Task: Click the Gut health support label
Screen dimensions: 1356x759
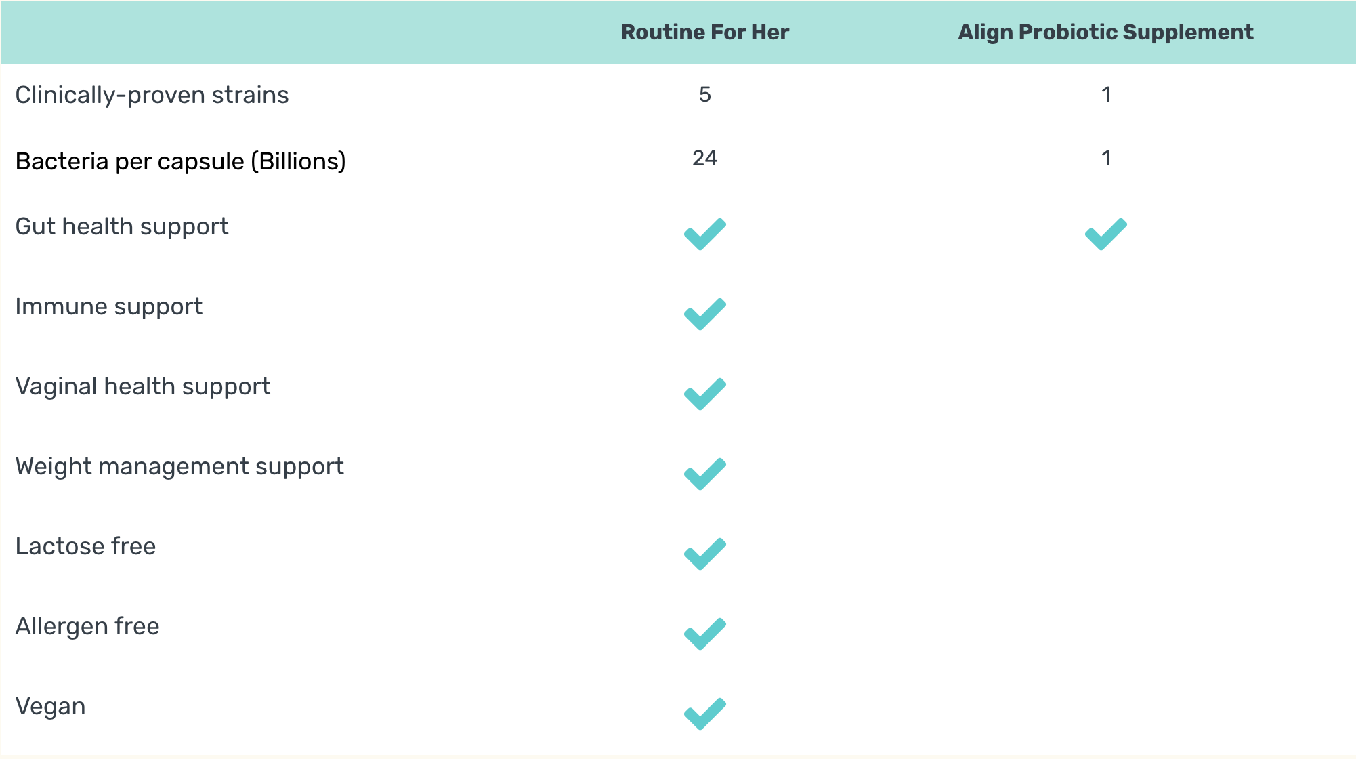Action: [122, 226]
